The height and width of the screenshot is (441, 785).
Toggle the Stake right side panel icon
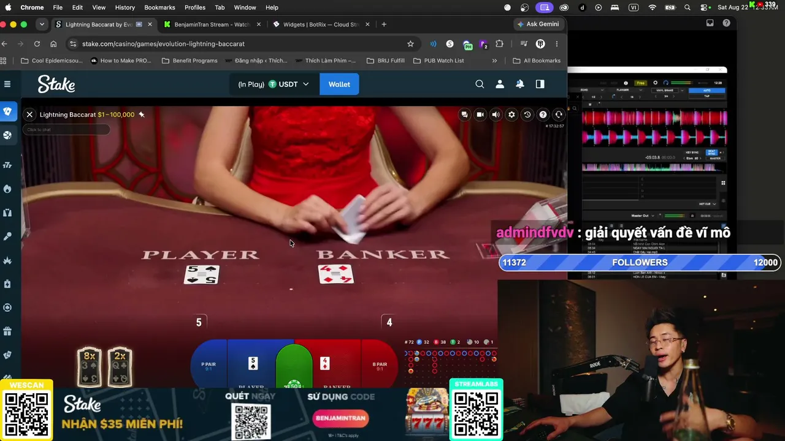click(540, 84)
